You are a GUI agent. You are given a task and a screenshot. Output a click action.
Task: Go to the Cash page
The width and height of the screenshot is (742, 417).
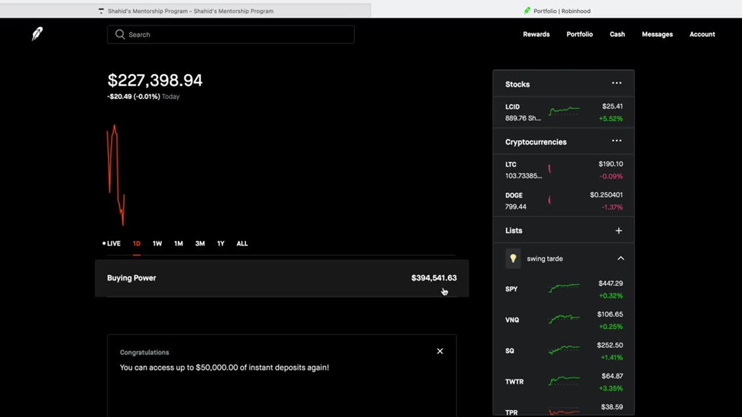(x=617, y=34)
